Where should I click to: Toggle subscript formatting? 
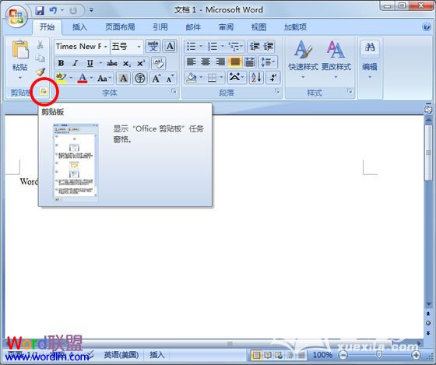pos(126,63)
